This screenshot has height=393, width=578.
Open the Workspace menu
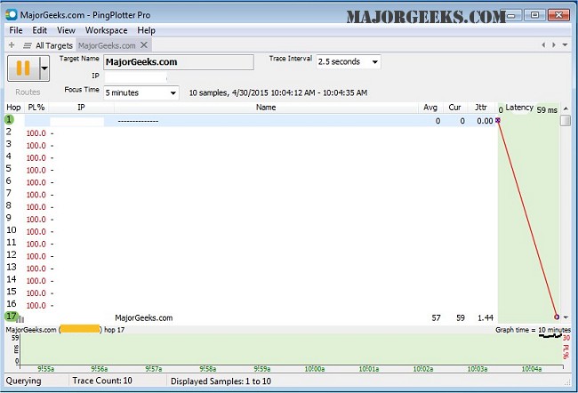click(106, 30)
